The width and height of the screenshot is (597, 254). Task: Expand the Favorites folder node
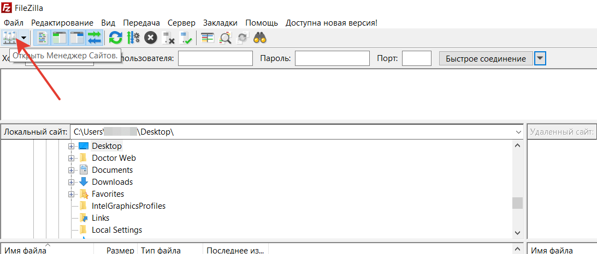(x=71, y=194)
